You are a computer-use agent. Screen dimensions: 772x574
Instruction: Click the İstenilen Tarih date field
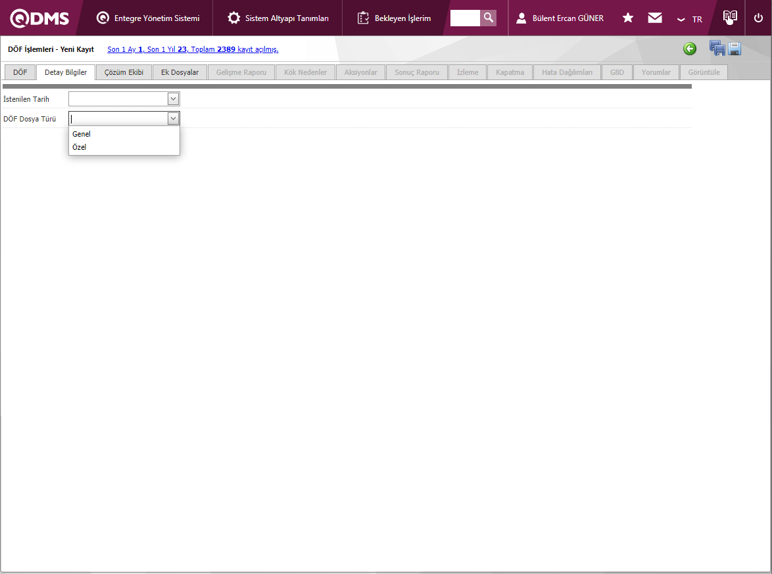118,99
